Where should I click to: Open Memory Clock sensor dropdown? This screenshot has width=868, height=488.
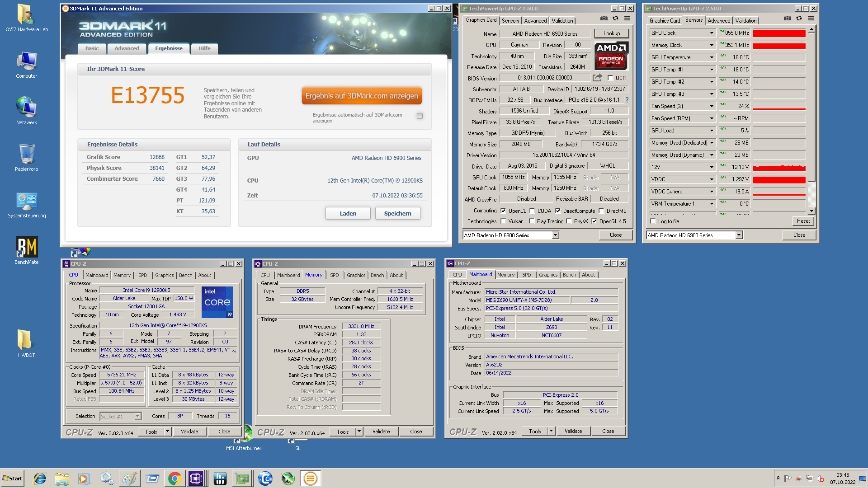(712, 45)
